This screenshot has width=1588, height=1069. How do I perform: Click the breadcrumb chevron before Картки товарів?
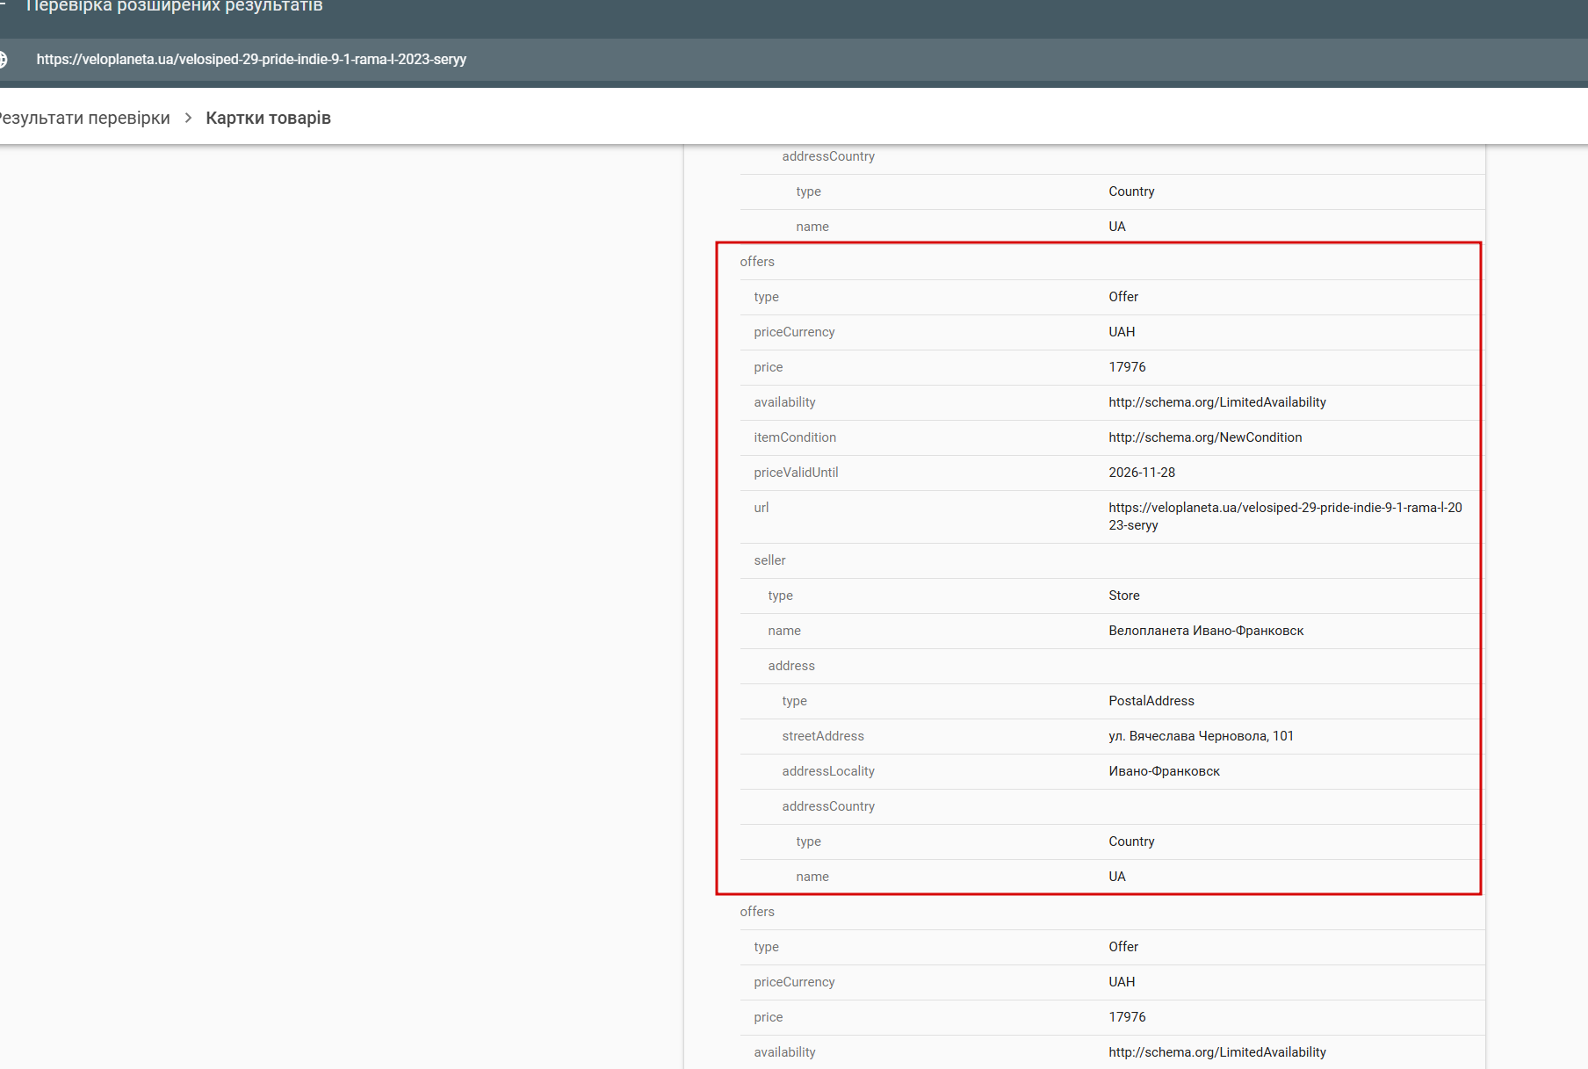click(188, 118)
